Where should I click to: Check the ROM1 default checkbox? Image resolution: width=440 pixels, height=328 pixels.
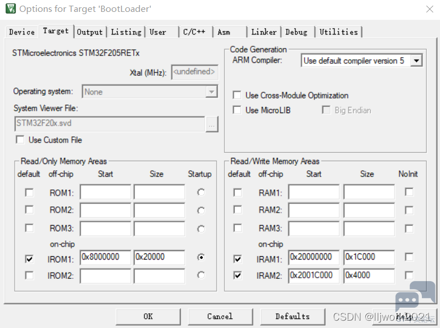29,192
